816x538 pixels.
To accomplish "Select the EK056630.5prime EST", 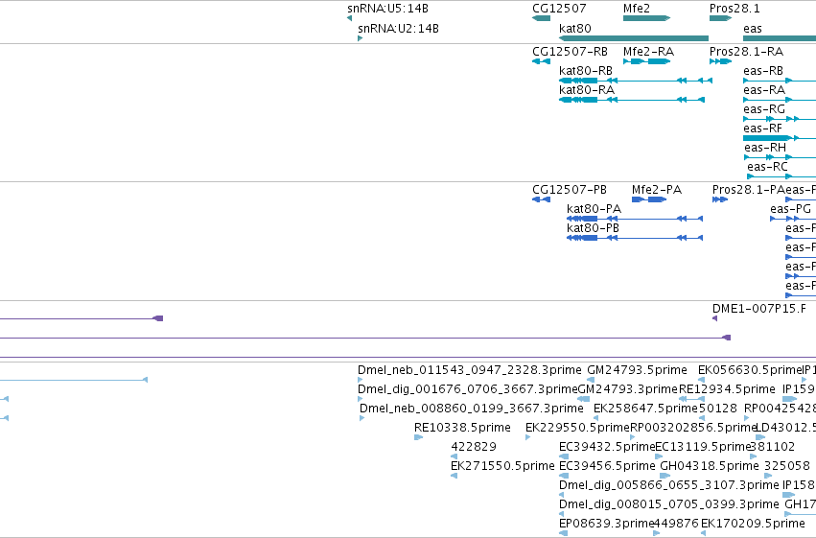I will pyautogui.click(x=702, y=380).
